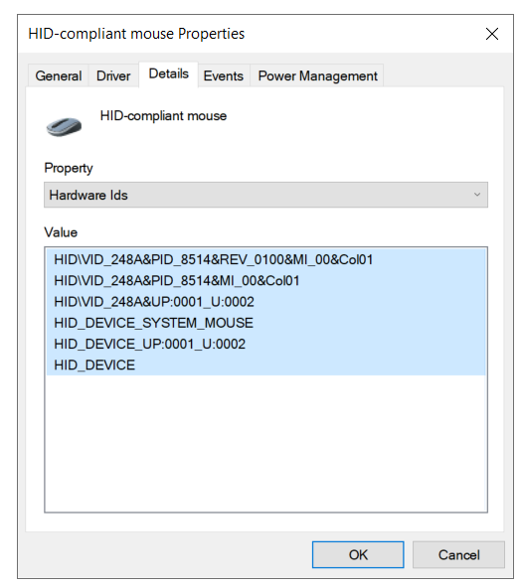Select the HID_DEVICE_SYSTEM_MOUSE entry

pyautogui.click(x=265, y=323)
